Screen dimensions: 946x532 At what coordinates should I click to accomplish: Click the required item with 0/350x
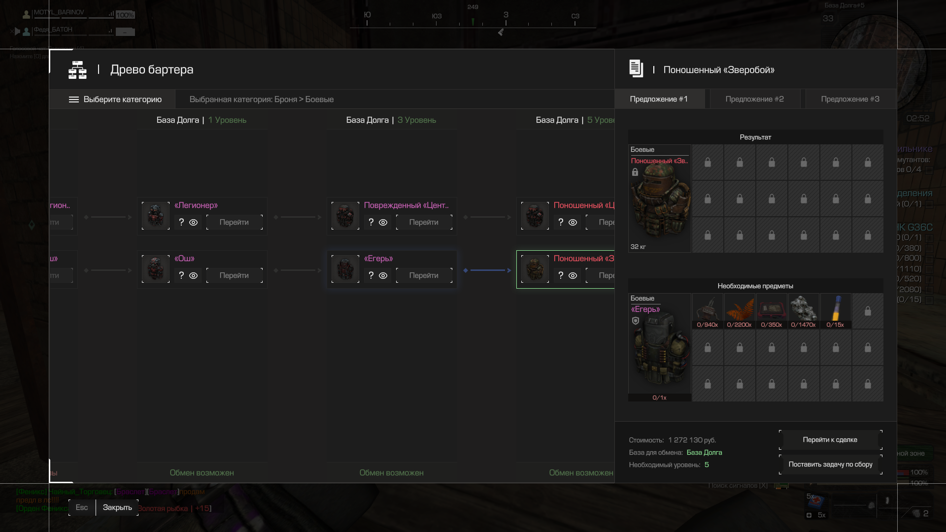772,311
